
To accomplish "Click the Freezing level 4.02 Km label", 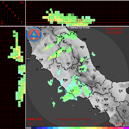I will (74, 119).
